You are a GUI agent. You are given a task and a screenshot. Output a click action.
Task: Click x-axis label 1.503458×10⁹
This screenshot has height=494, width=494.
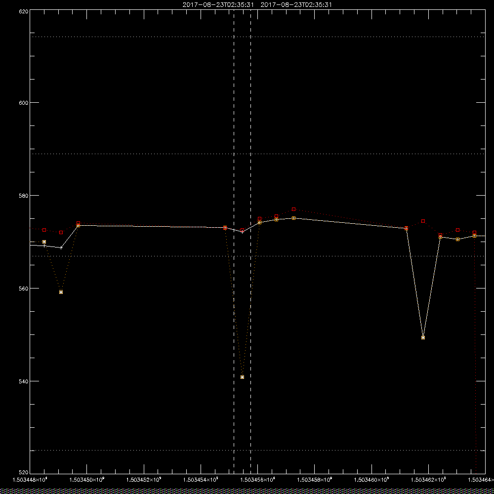point(315,480)
